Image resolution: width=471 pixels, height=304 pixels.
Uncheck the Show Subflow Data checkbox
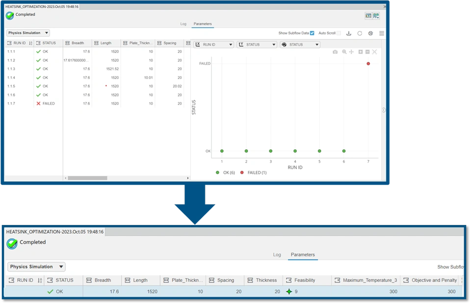(312, 33)
